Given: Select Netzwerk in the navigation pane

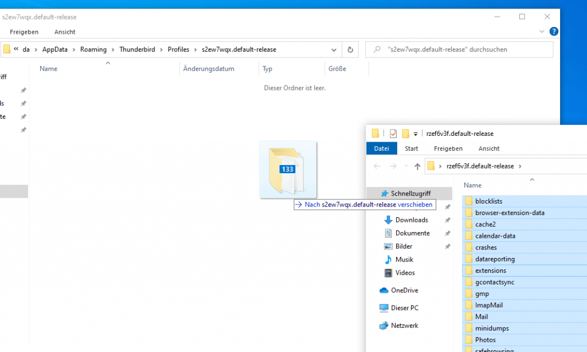Looking at the screenshot, I should click(404, 326).
